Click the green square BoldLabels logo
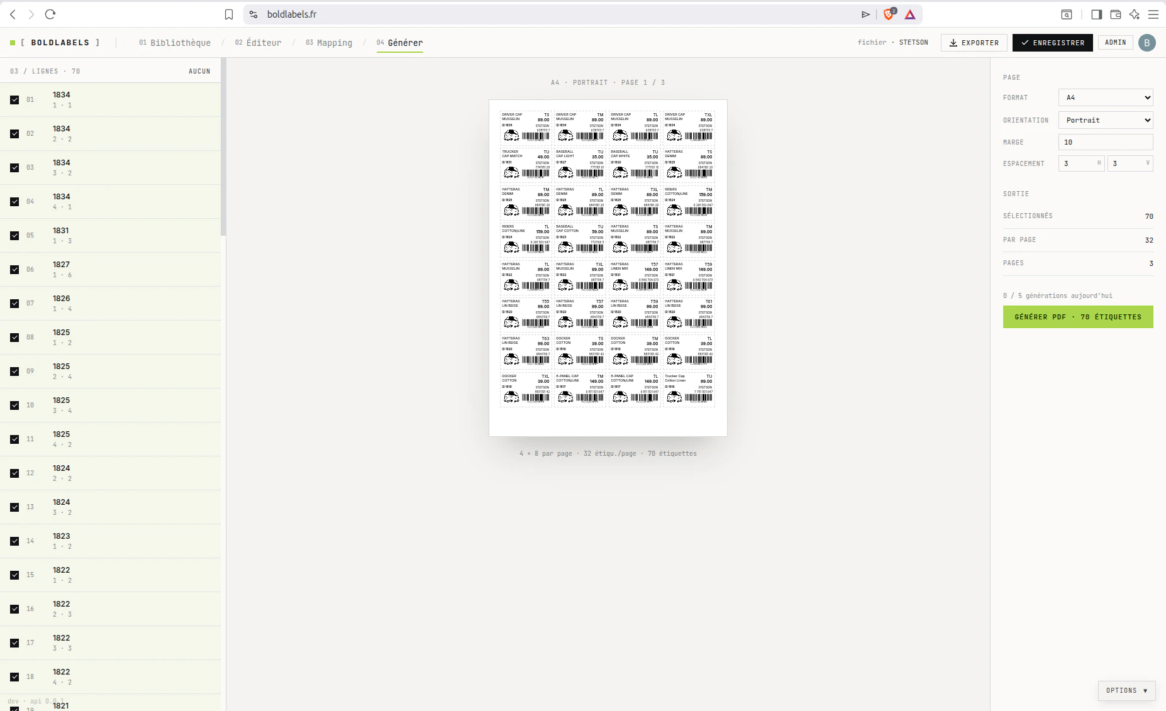 (x=13, y=43)
